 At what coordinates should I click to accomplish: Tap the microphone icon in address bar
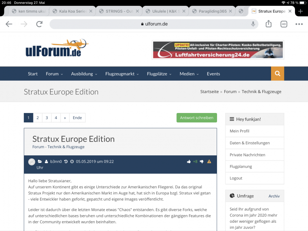point(253,24)
